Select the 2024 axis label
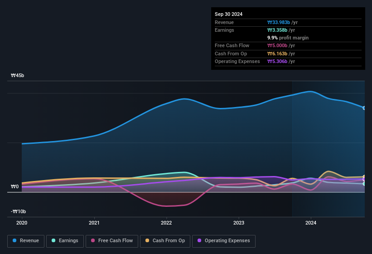 pos(311,223)
